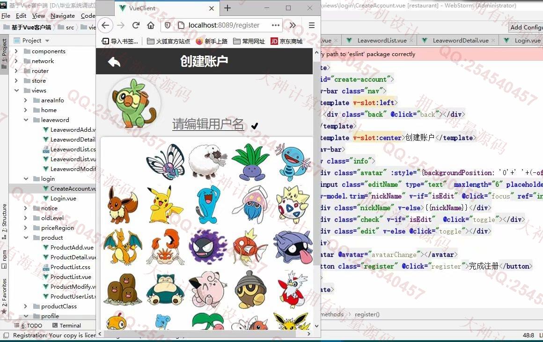Screen dimensions: 543x342
Task: Click the current Grookey profile avatar
Action: click(135, 103)
